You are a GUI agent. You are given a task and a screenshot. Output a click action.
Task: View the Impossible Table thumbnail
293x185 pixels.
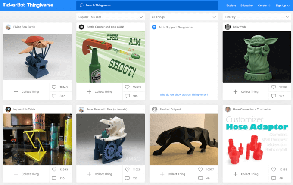point(37,139)
